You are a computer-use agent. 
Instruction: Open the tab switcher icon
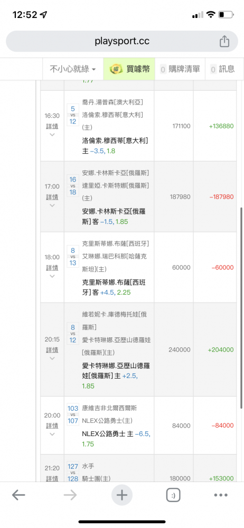coord(173,495)
